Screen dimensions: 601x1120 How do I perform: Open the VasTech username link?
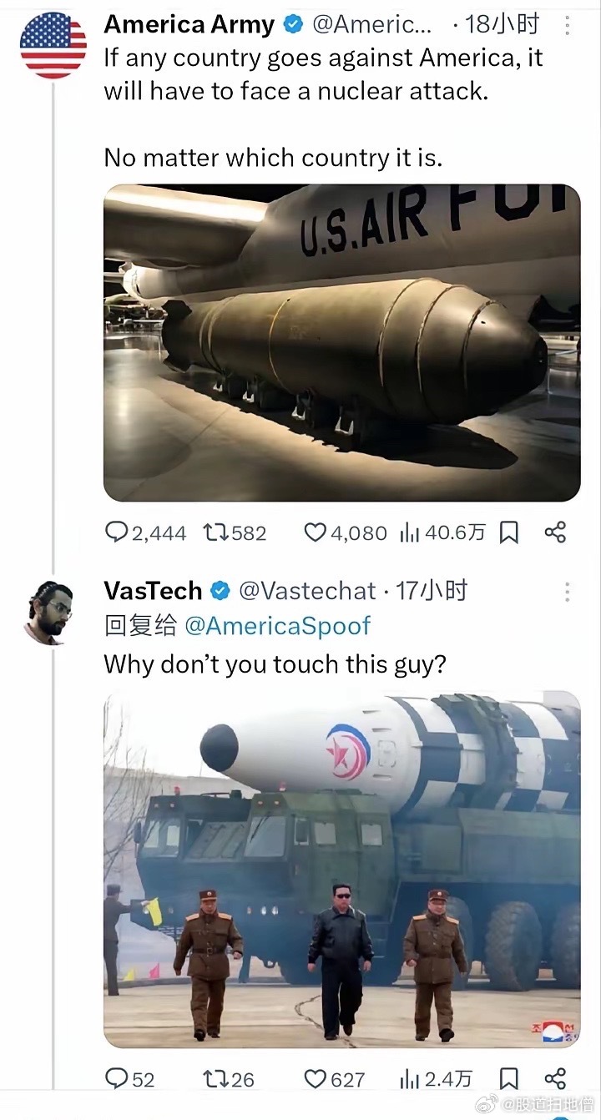[153, 591]
